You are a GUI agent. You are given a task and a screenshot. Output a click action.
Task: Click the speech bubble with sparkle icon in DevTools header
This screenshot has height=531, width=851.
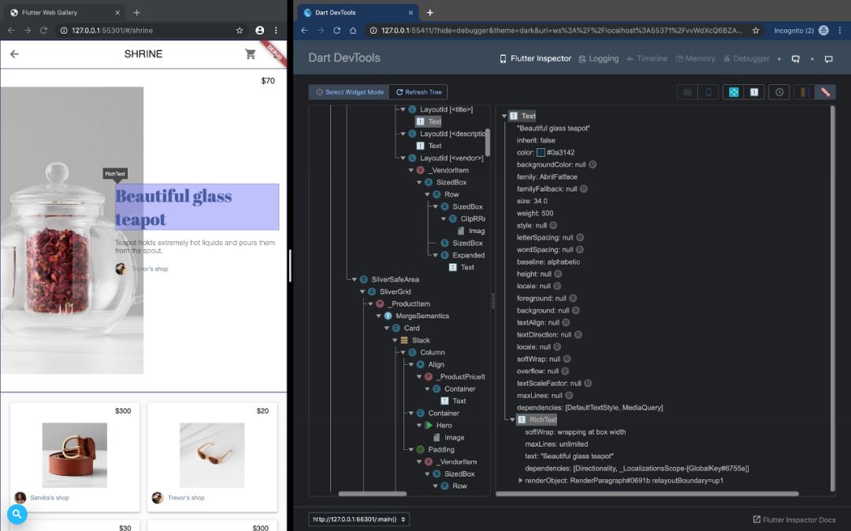[x=796, y=59]
